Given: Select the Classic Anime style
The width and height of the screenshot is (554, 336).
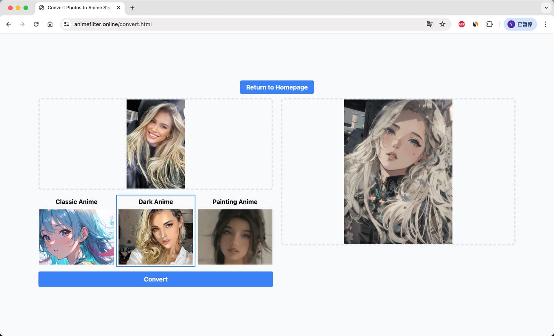Looking at the screenshot, I should pyautogui.click(x=76, y=236).
